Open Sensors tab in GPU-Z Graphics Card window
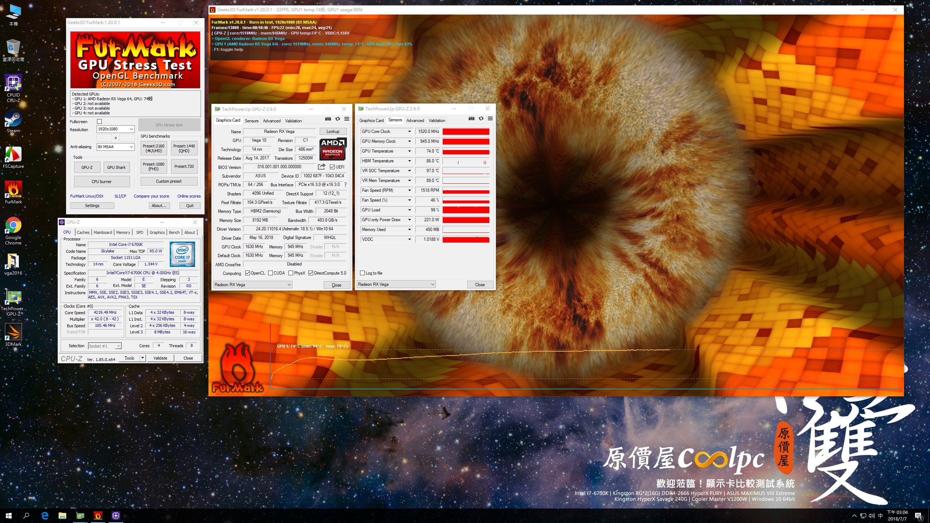This screenshot has height=523, width=930. pos(251,121)
